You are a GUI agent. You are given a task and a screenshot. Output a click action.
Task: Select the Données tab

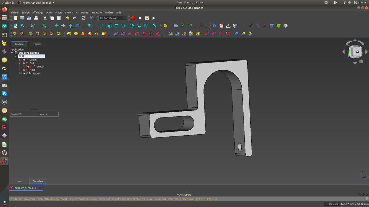(38, 181)
